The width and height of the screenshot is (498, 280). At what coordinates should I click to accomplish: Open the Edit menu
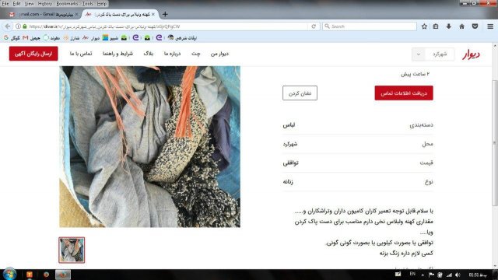pyautogui.click(x=16, y=4)
